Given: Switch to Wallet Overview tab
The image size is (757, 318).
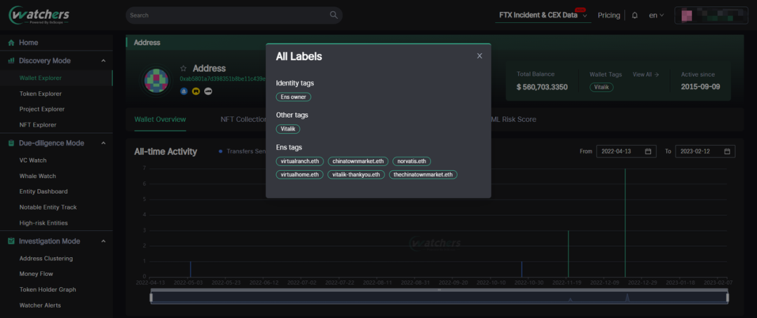Looking at the screenshot, I should 161,119.
